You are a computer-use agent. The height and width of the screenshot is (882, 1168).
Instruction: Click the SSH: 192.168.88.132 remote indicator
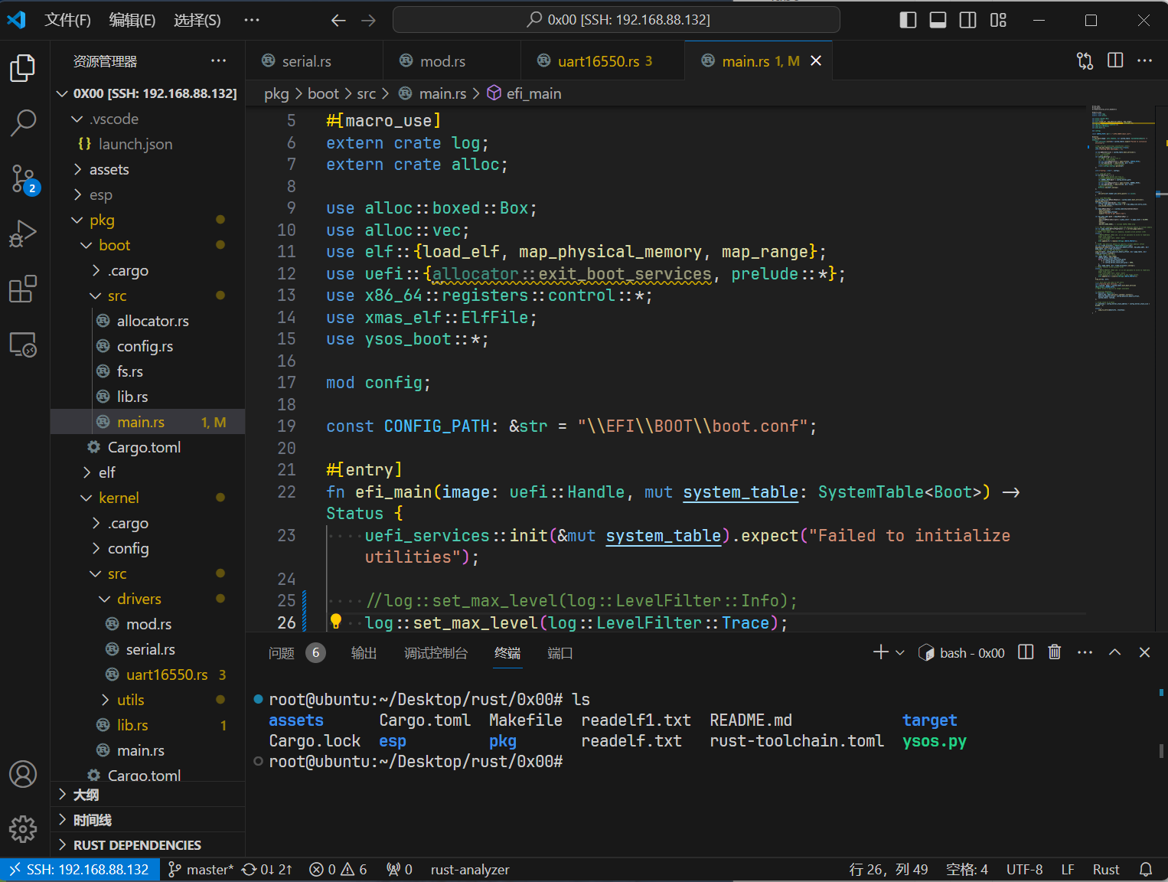[80, 870]
